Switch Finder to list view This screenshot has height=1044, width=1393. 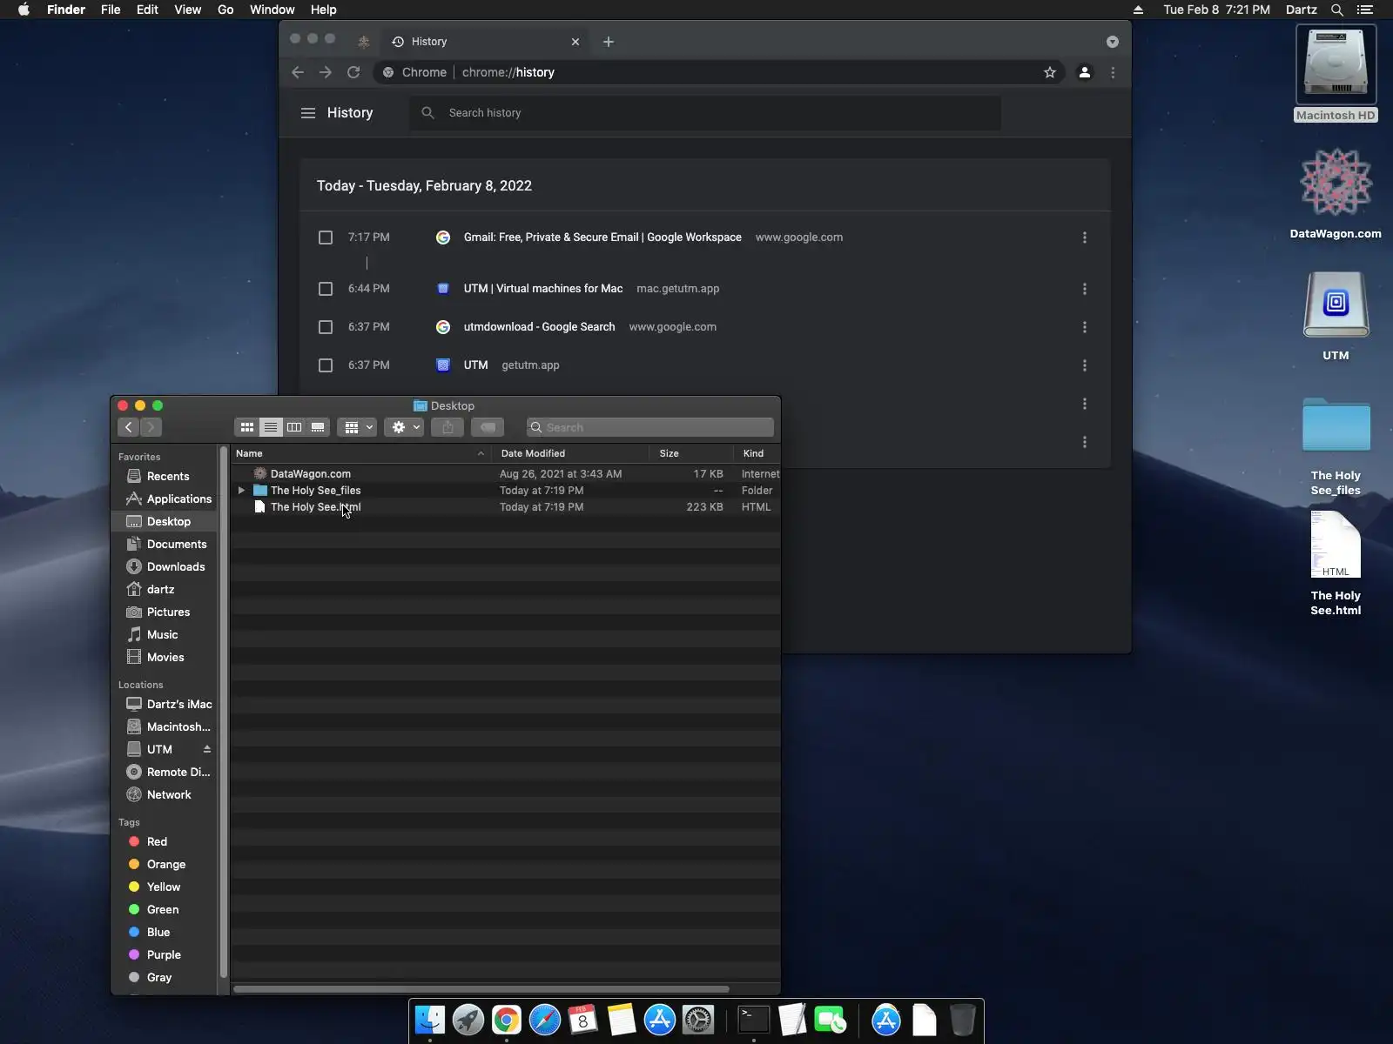[x=271, y=427]
